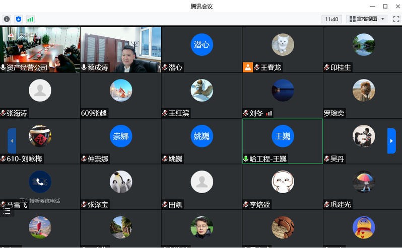Click the 姚巍 blue avatar
The height and width of the screenshot is (248, 402).
tap(202, 136)
